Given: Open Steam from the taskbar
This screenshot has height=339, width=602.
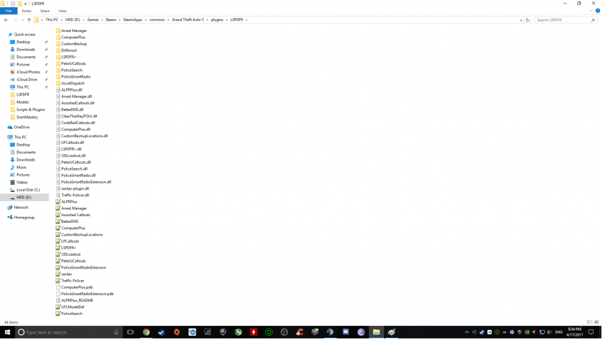Looking at the screenshot, I should click(x=161, y=332).
